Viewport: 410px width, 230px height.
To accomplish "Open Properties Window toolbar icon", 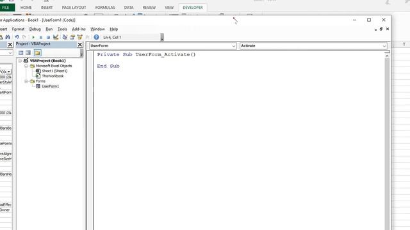I will click(x=72, y=37).
